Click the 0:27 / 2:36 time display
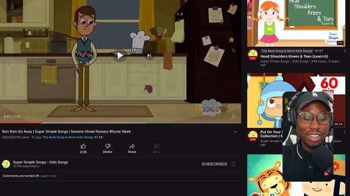 pos(12,117)
